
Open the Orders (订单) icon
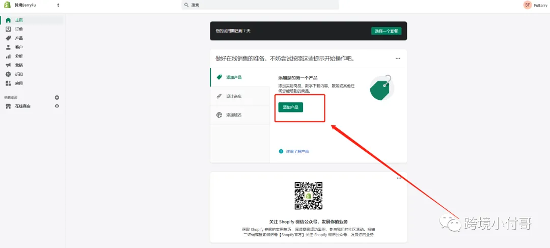[9, 29]
